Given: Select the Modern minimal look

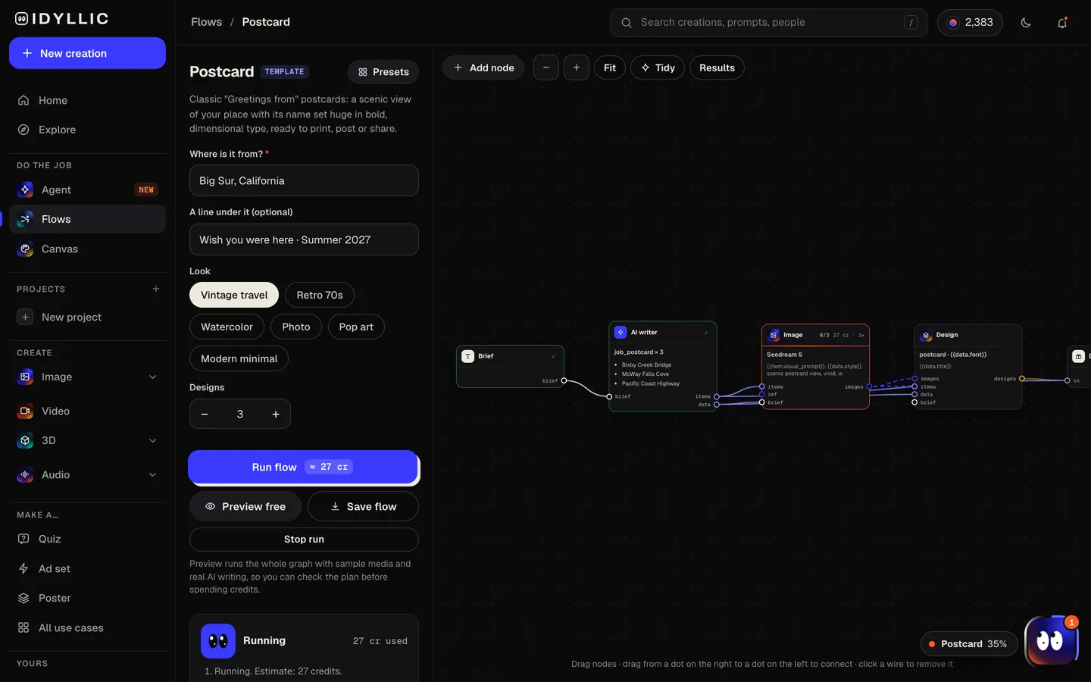Looking at the screenshot, I should pos(239,358).
